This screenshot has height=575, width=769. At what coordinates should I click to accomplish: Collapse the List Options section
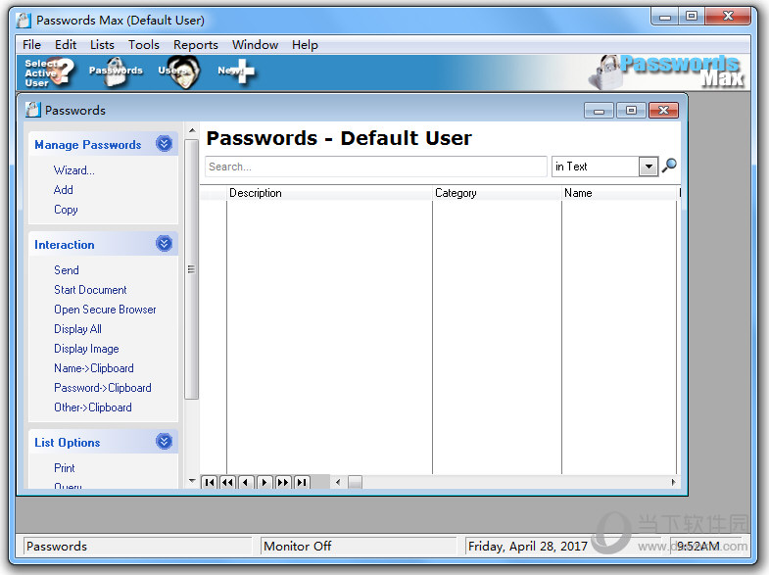164,442
